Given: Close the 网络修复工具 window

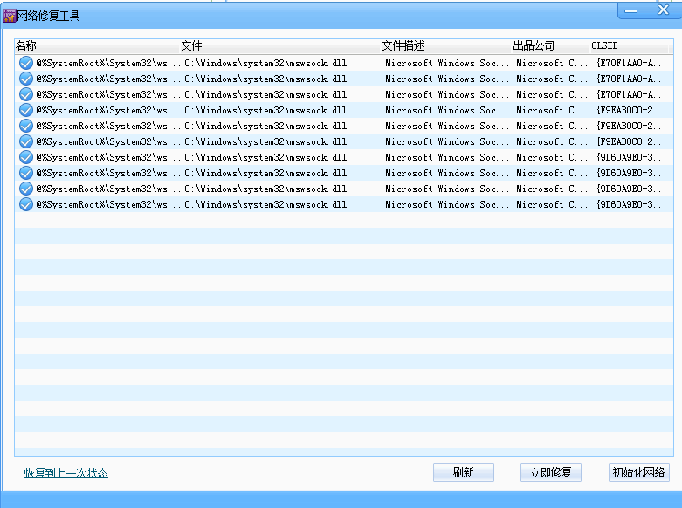Looking at the screenshot, I should pos(663,10).
